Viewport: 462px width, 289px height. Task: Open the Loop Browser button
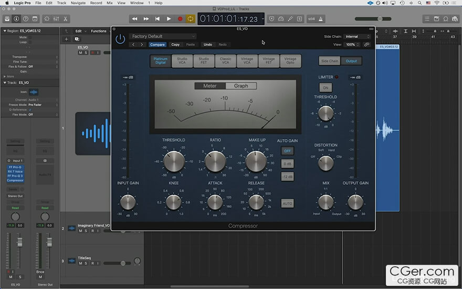pyautogui.click(x=446, y=19)
